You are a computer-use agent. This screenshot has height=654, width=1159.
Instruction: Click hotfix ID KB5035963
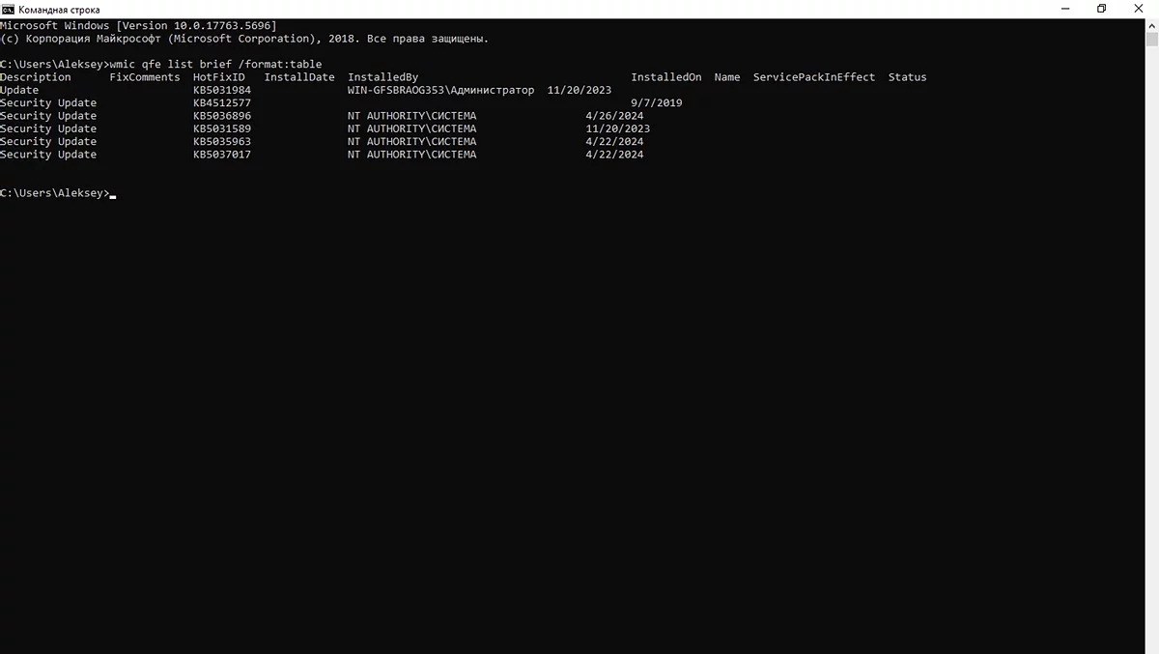[222, 141]
